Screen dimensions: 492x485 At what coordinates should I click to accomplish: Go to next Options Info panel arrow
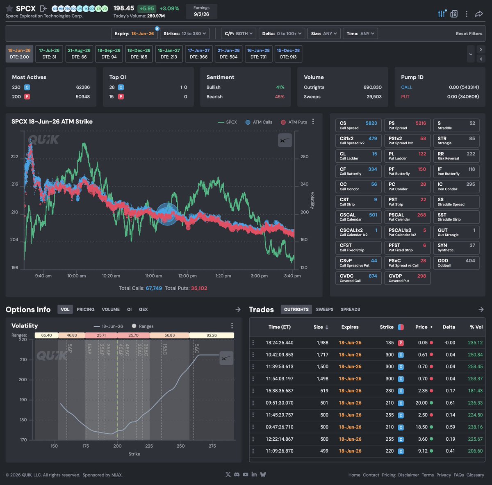(x=238, y=310)
